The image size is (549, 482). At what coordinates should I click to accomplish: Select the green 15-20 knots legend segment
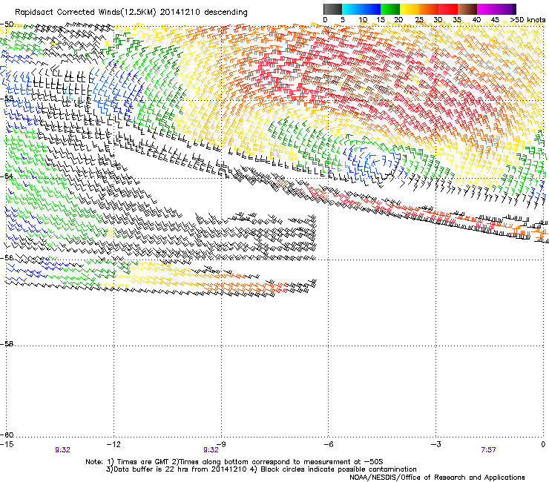coord(390,9)
